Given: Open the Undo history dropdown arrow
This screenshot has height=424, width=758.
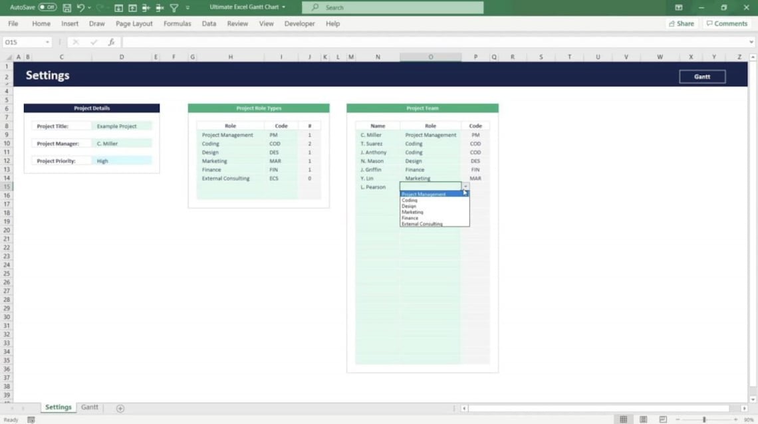Looking at the screenshot, I should pos(88,7).
